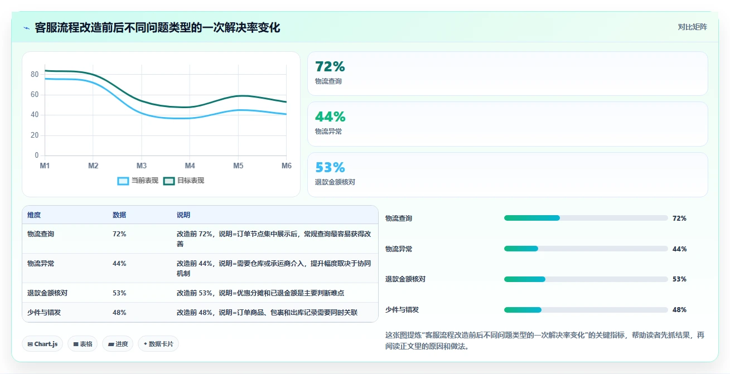Click the M4 axis label
Screen dimensions: 730x374
[x=190, y=166]
